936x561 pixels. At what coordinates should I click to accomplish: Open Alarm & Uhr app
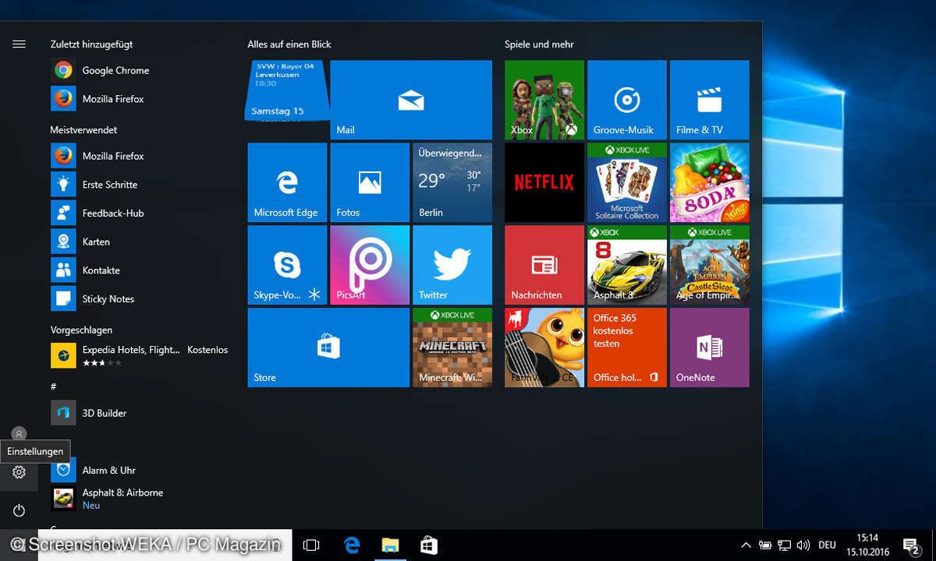pos(140,470)
